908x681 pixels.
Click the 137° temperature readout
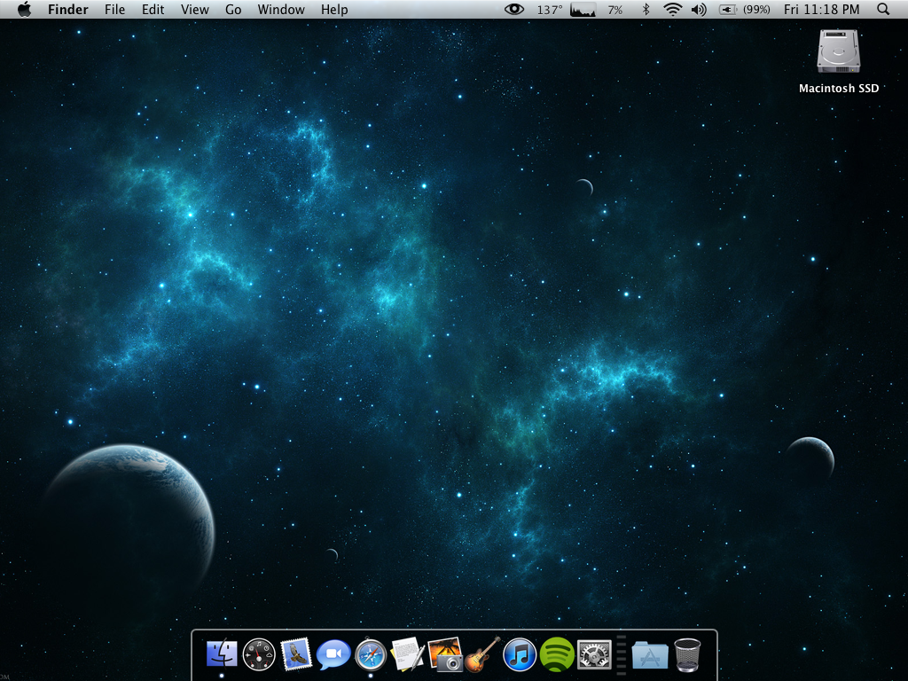(549, 10)
